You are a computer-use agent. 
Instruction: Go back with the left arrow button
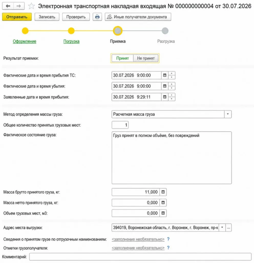[x=8, y=6]
